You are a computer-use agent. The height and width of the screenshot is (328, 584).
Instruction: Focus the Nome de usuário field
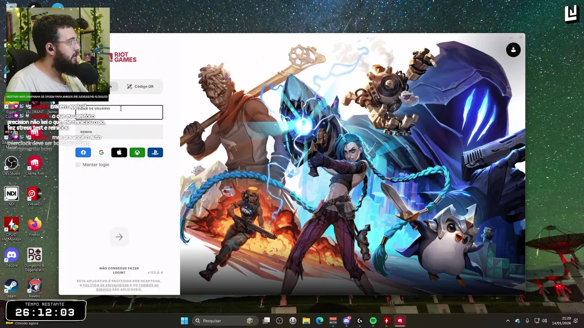(x=119, y=112)
